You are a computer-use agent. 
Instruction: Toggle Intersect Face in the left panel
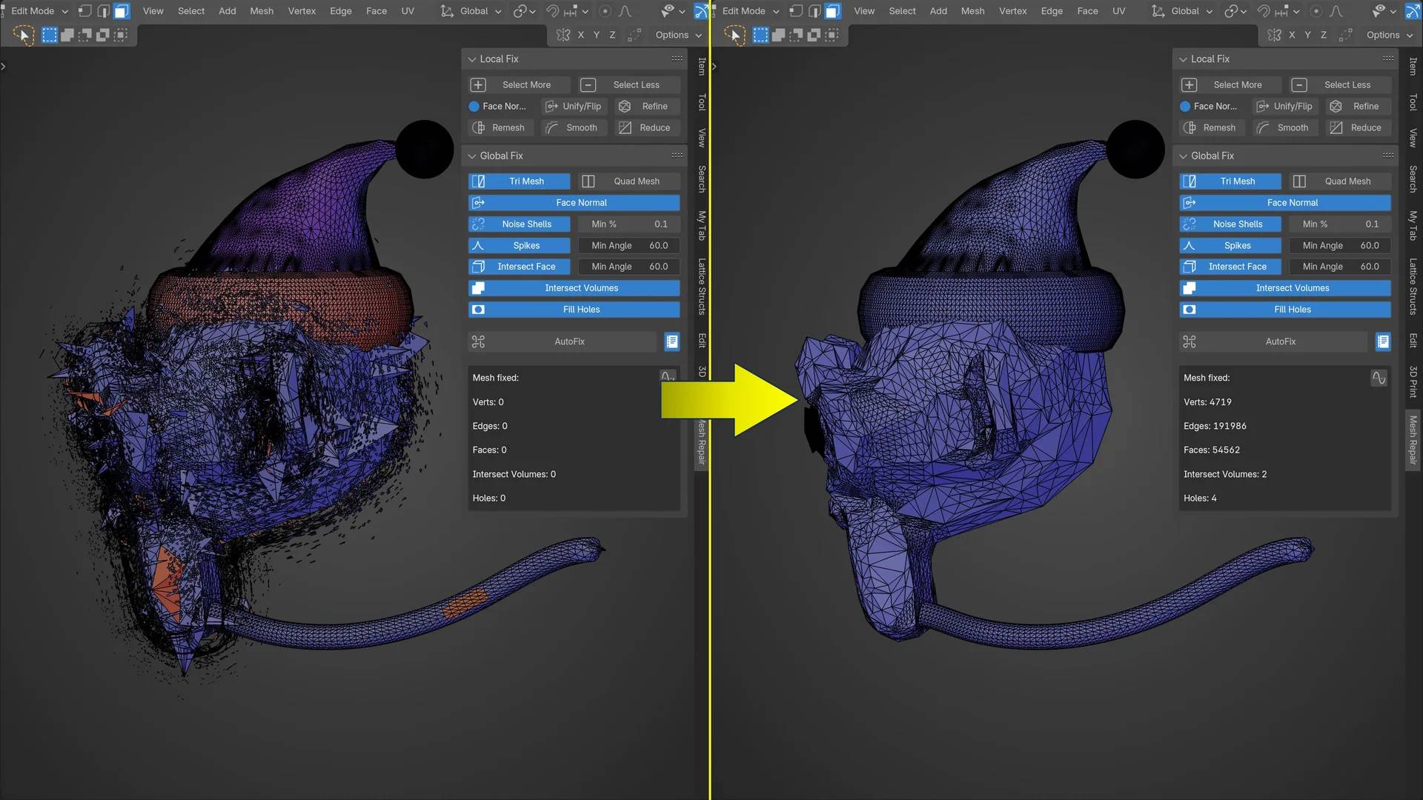pos(519,267)
